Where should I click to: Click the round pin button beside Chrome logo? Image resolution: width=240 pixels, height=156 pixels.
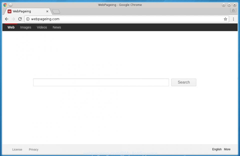10,5
